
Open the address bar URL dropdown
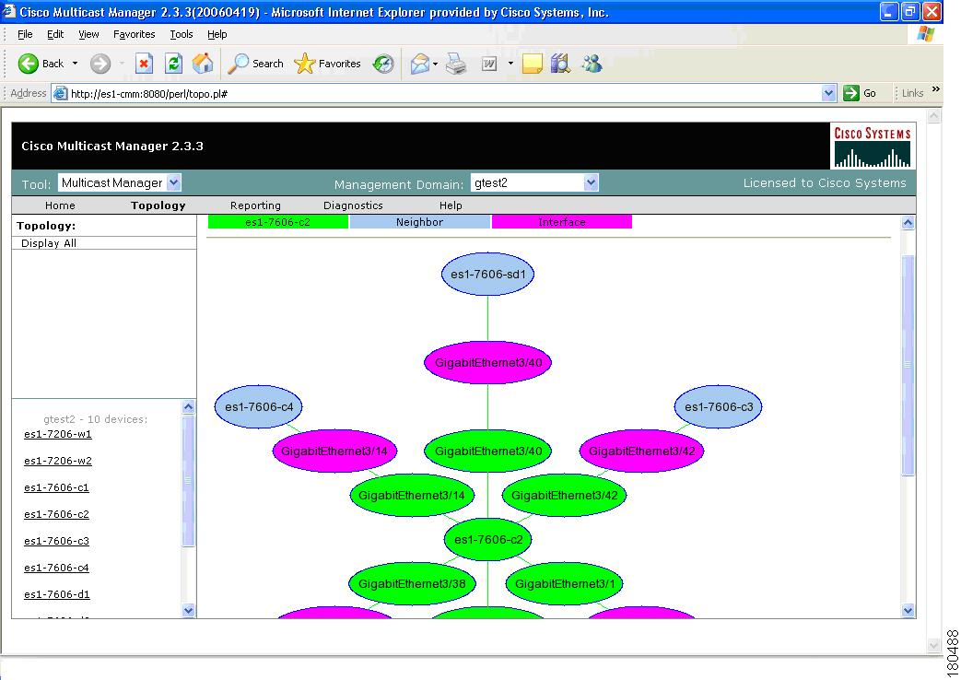pos(828,93)
